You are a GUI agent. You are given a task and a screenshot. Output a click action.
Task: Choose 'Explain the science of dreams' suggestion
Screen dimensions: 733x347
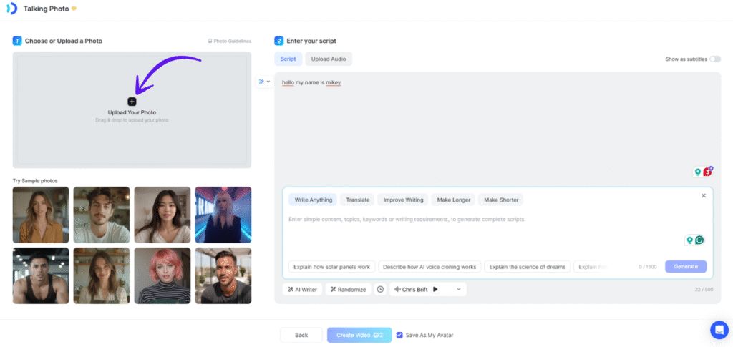tap(528, 267)
